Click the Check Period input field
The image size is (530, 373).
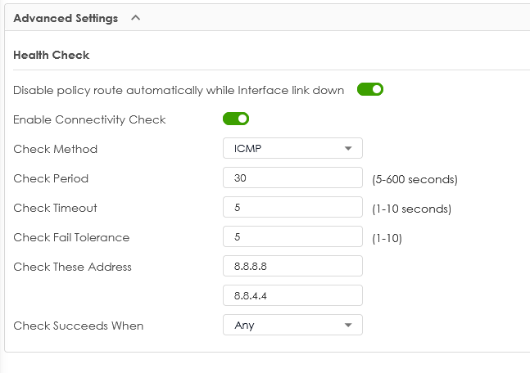292,178
